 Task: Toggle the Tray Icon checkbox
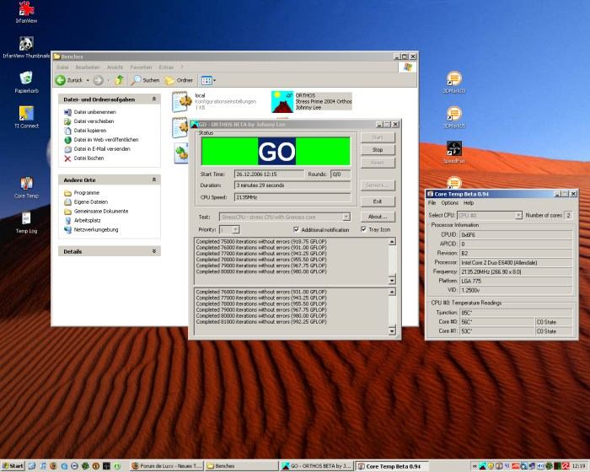pyautogui.click(x=363, y=229)
